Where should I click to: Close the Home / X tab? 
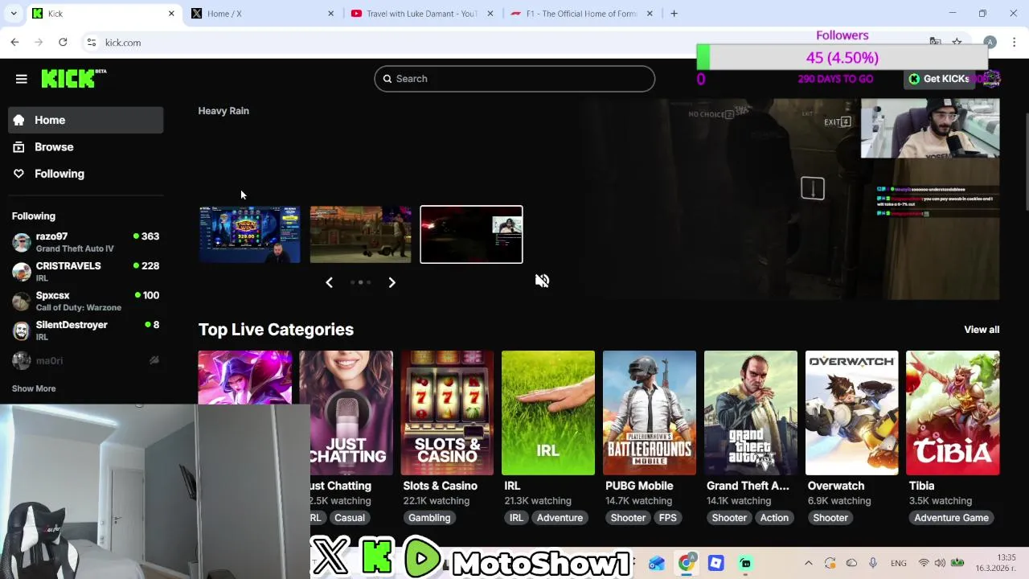[330, 14]
